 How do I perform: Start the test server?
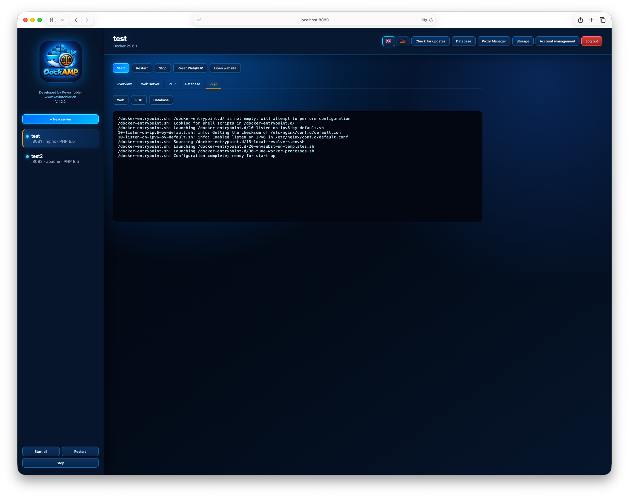tap(121, 68)
